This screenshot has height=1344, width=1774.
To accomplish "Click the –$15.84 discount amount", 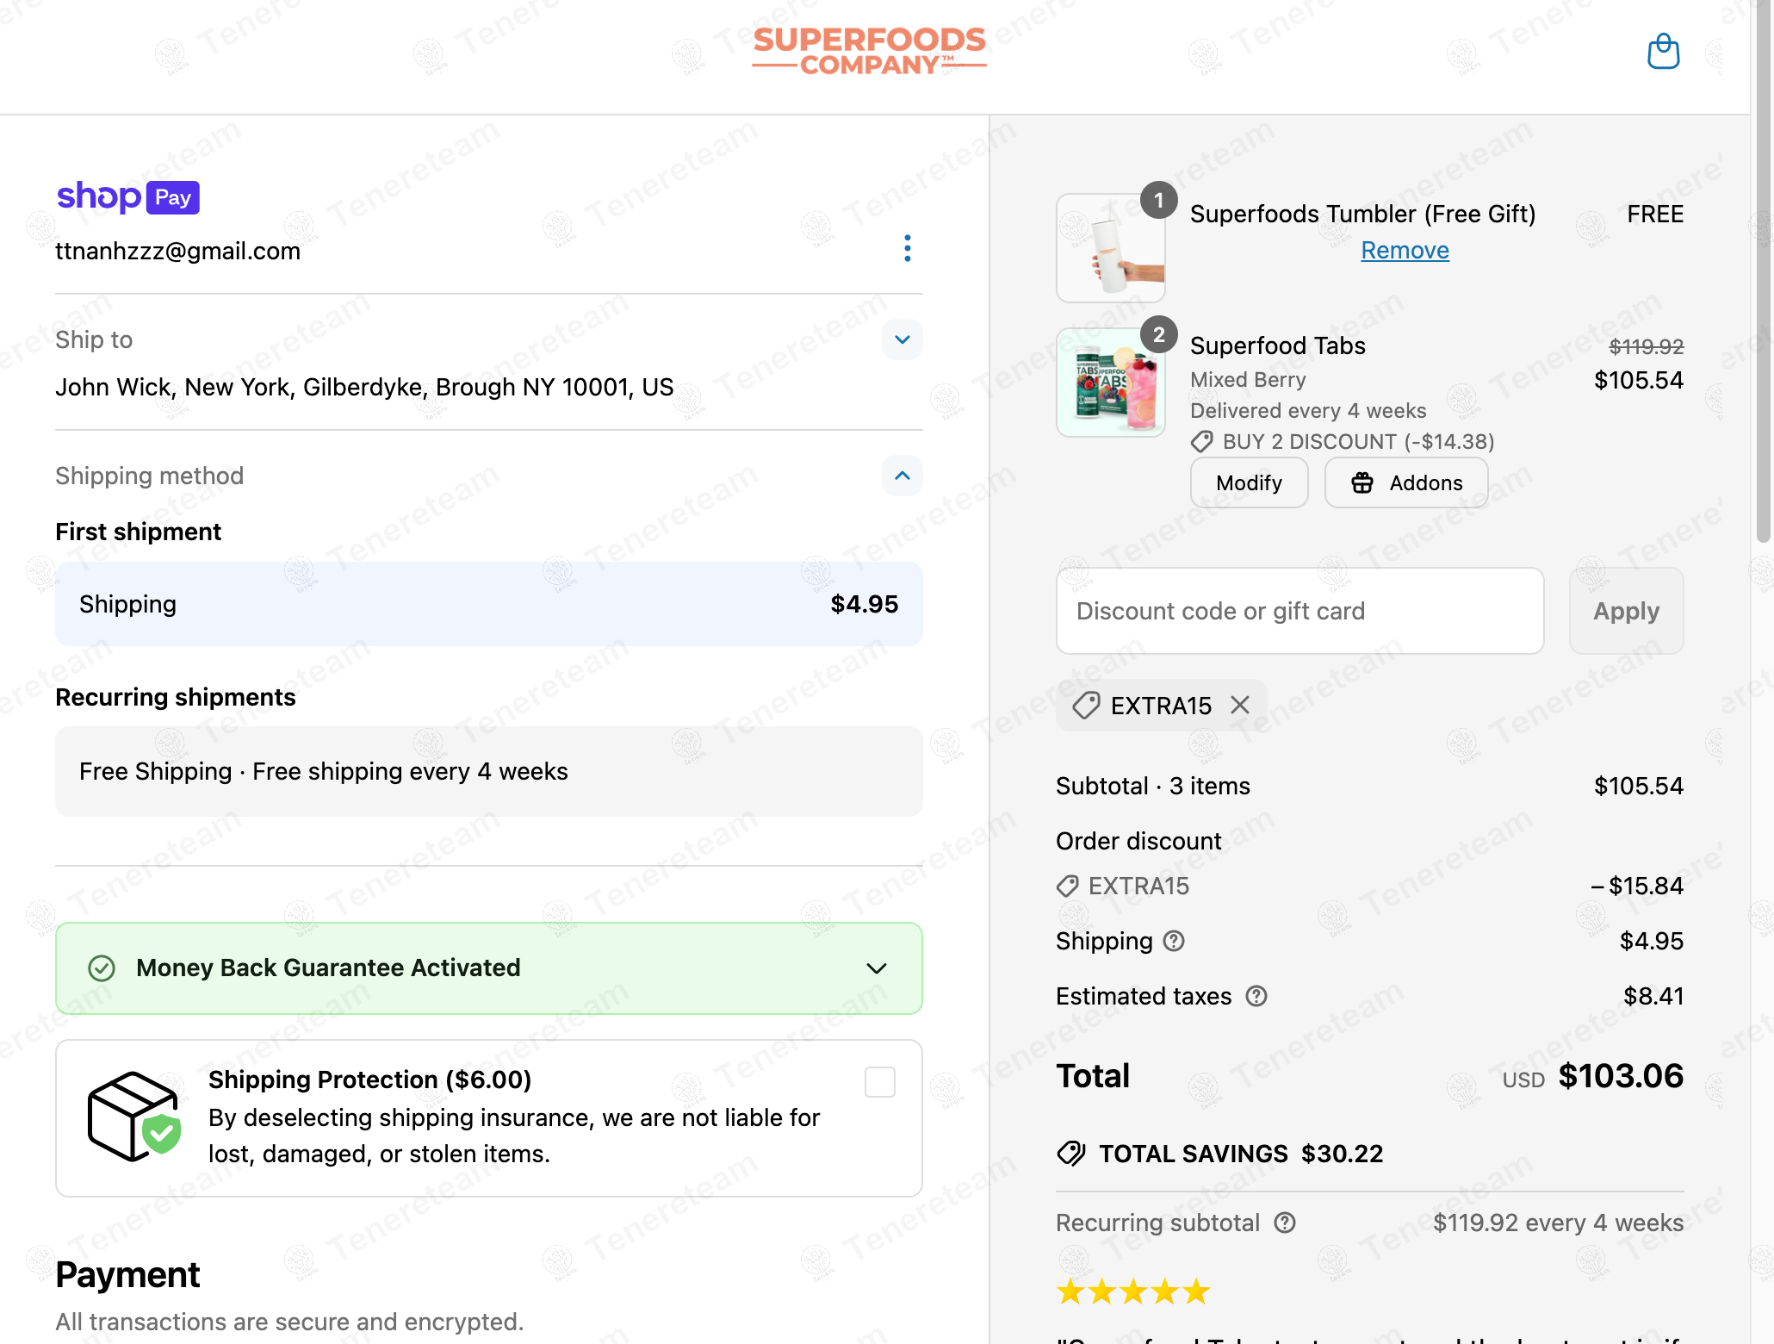I will tap(1636, 886).
